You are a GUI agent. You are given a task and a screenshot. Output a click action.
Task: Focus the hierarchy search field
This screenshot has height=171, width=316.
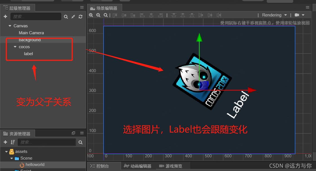pyautogui.click(x=36, y=16)
